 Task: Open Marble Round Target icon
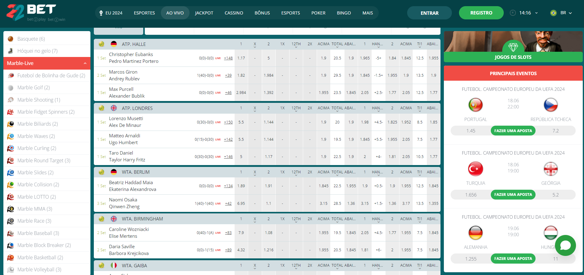coord(10,160)
